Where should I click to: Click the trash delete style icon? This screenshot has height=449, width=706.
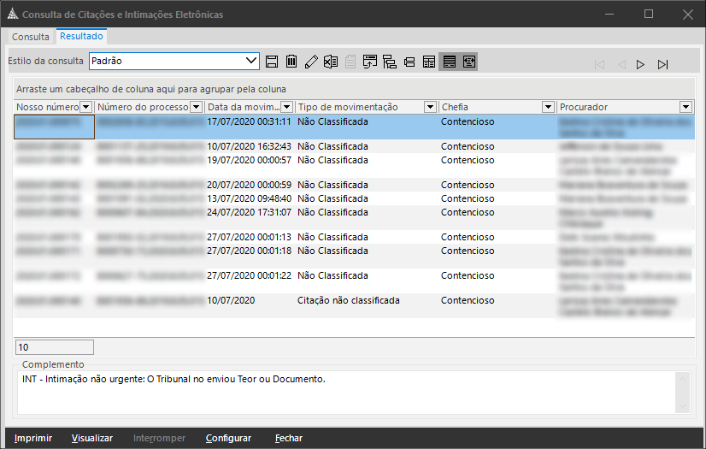point(291,62)
